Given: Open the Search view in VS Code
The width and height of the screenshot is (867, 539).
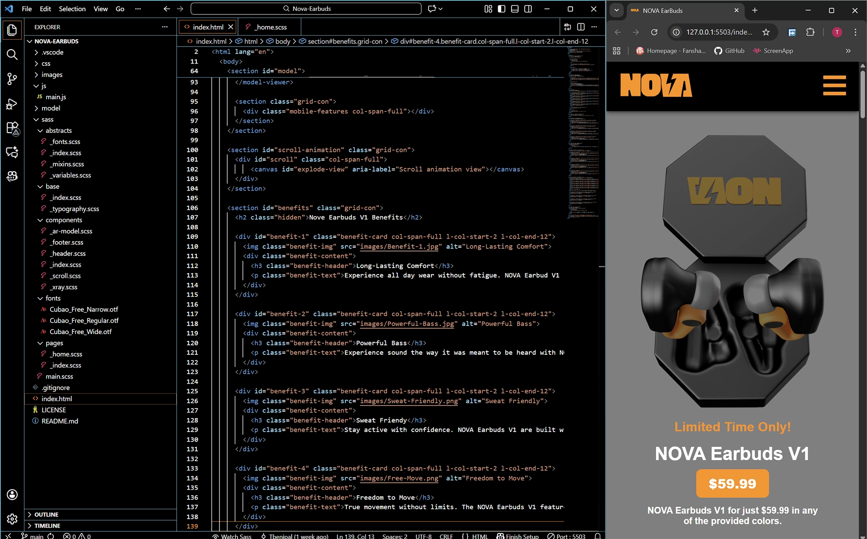Looking at the screenshot, I should 12,55.
